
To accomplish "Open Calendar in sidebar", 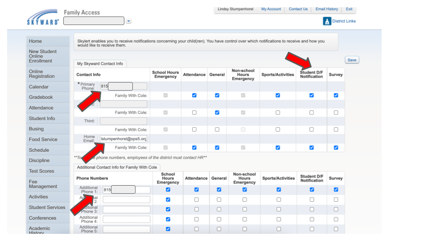I will (48, 87).
